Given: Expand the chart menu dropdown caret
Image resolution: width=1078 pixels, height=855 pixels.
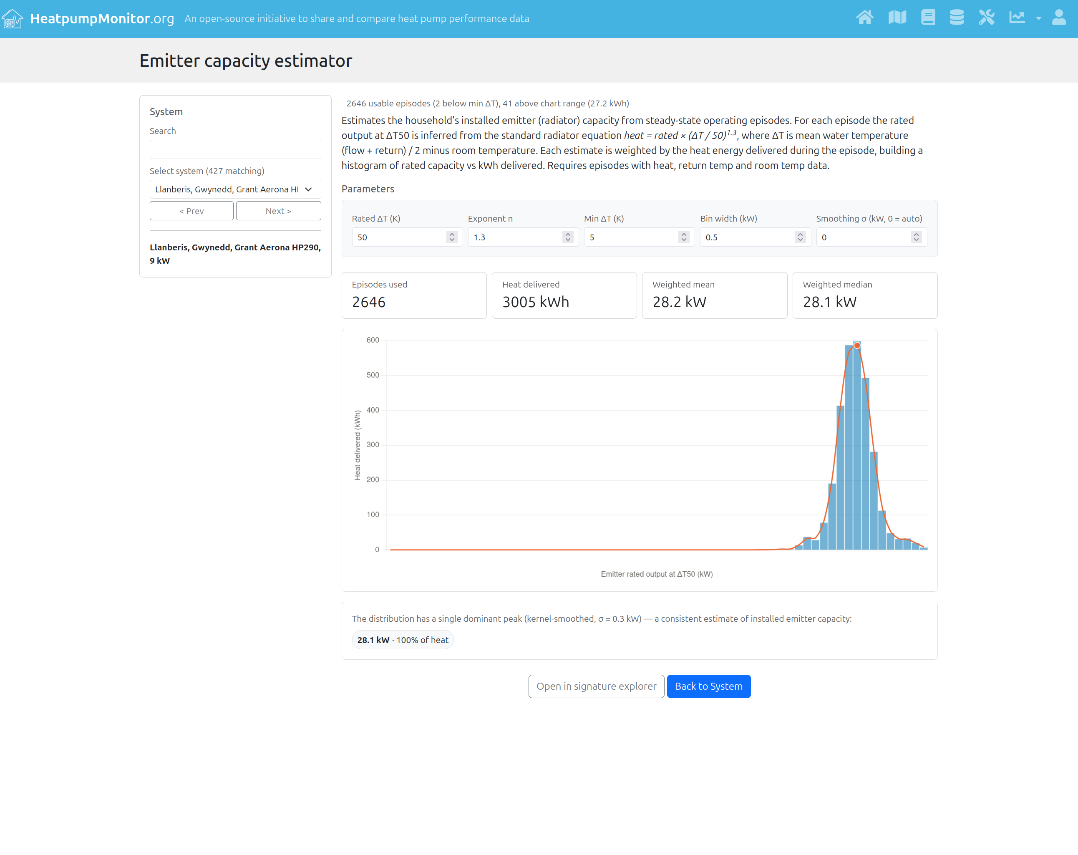Looking at the screenshot, I should pyautogui.click(x=1038, y=18).
